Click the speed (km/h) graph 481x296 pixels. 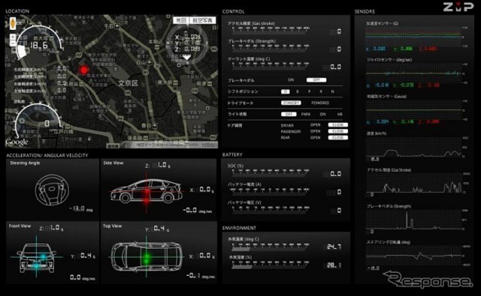(x=413, y=147)
